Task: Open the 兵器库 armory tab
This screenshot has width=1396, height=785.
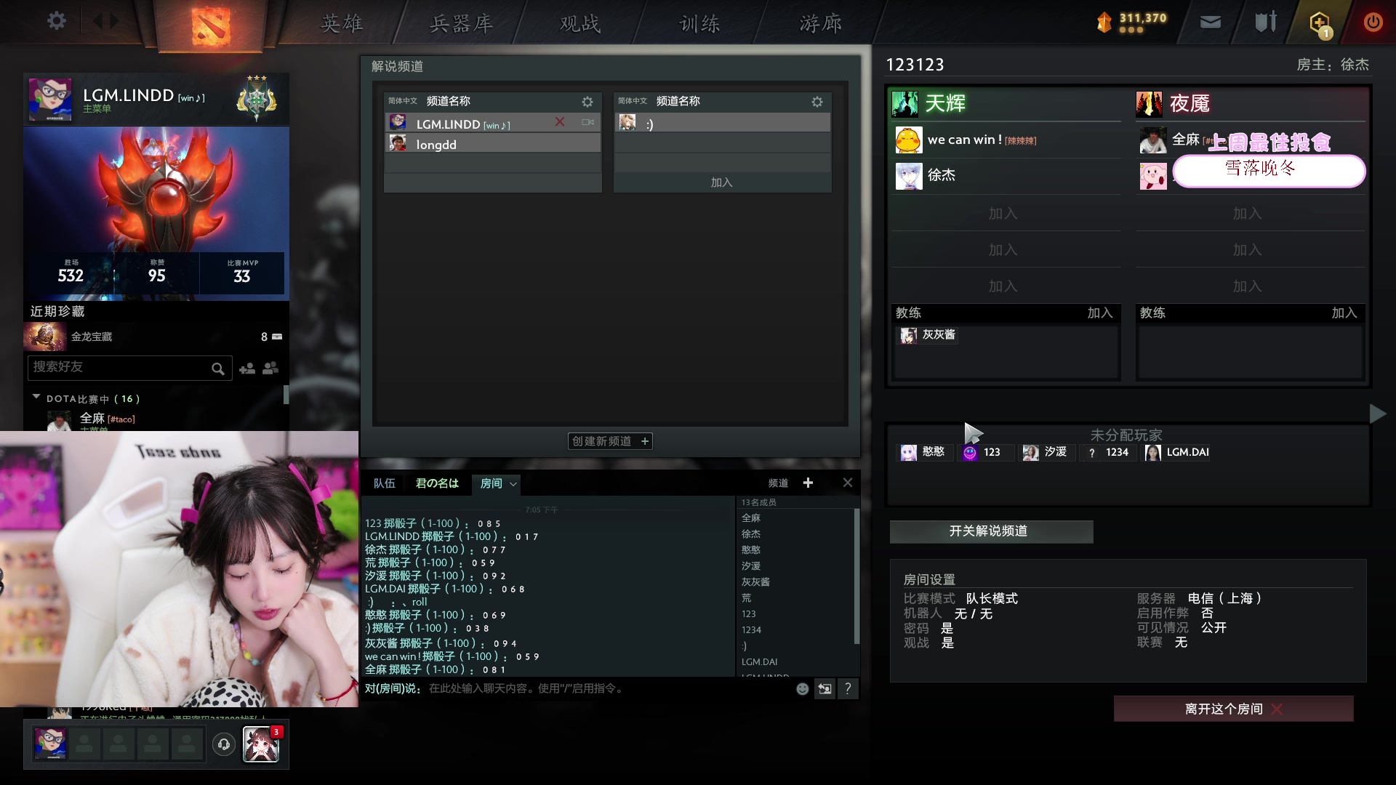Action: pos(462,24)
